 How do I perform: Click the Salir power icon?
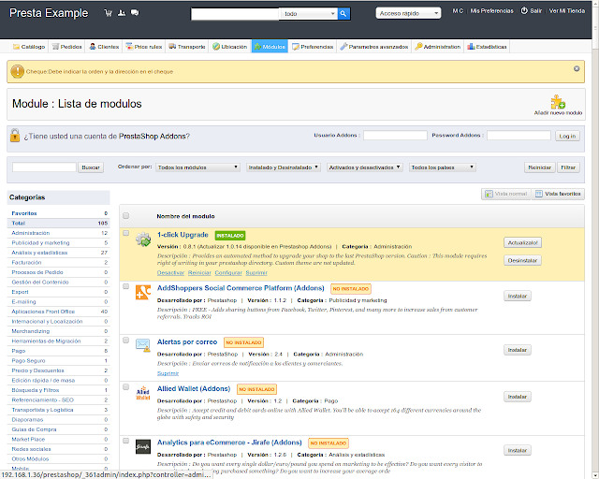click(524, 10)
